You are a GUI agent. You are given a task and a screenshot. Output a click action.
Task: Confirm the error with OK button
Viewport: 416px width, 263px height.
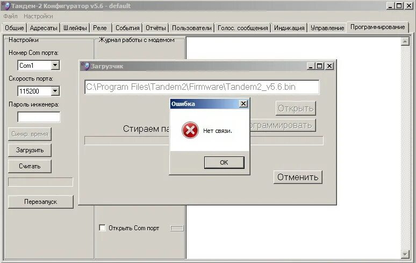click(224, 162)
